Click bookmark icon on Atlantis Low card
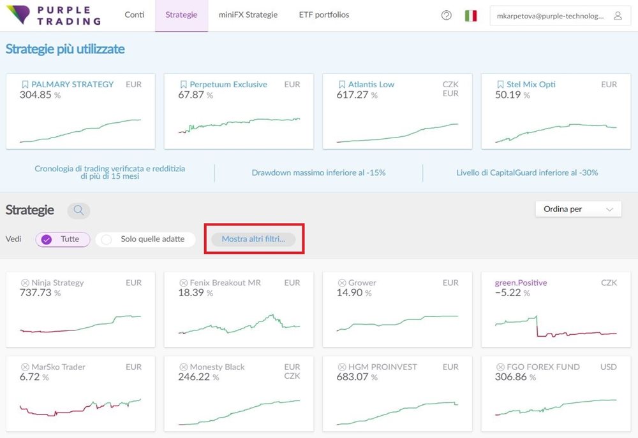Image resolution: width=638 pixels, height=438 pixels. pos(342,85)
